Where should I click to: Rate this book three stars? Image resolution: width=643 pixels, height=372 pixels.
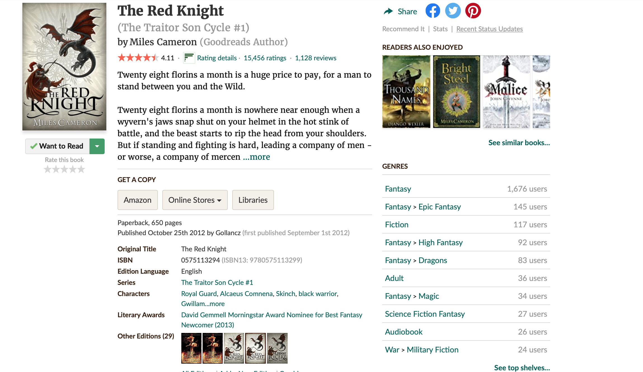(64, 169)
